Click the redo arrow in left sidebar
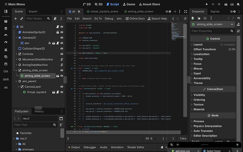243x152 pixels. 6,43
